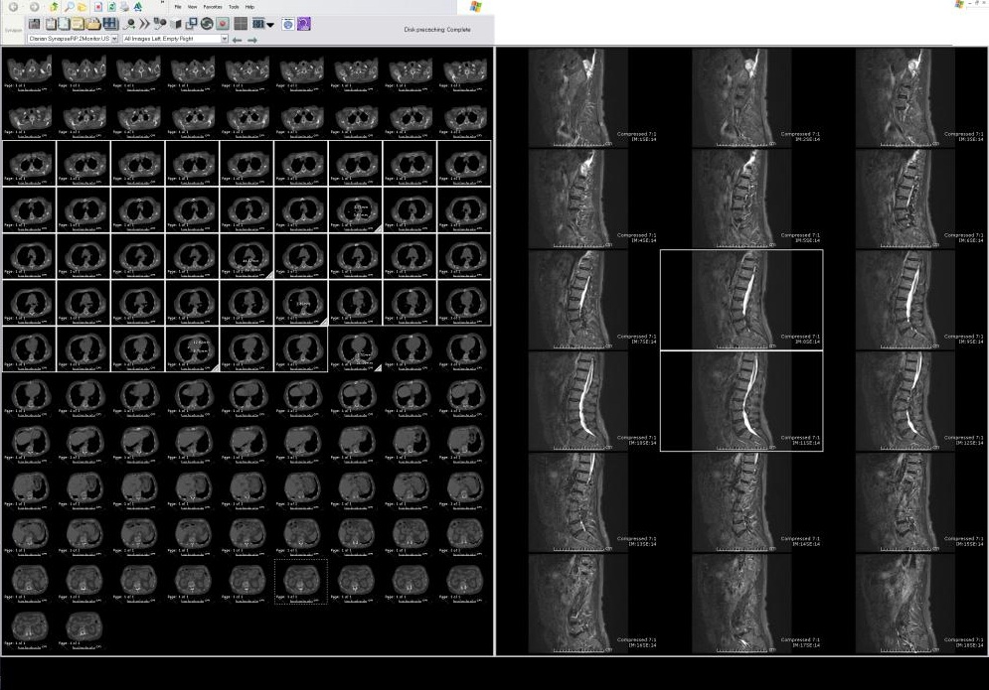The image size is (989, 690).
Task: Print using the printer icon
Action: click(124, 7)
